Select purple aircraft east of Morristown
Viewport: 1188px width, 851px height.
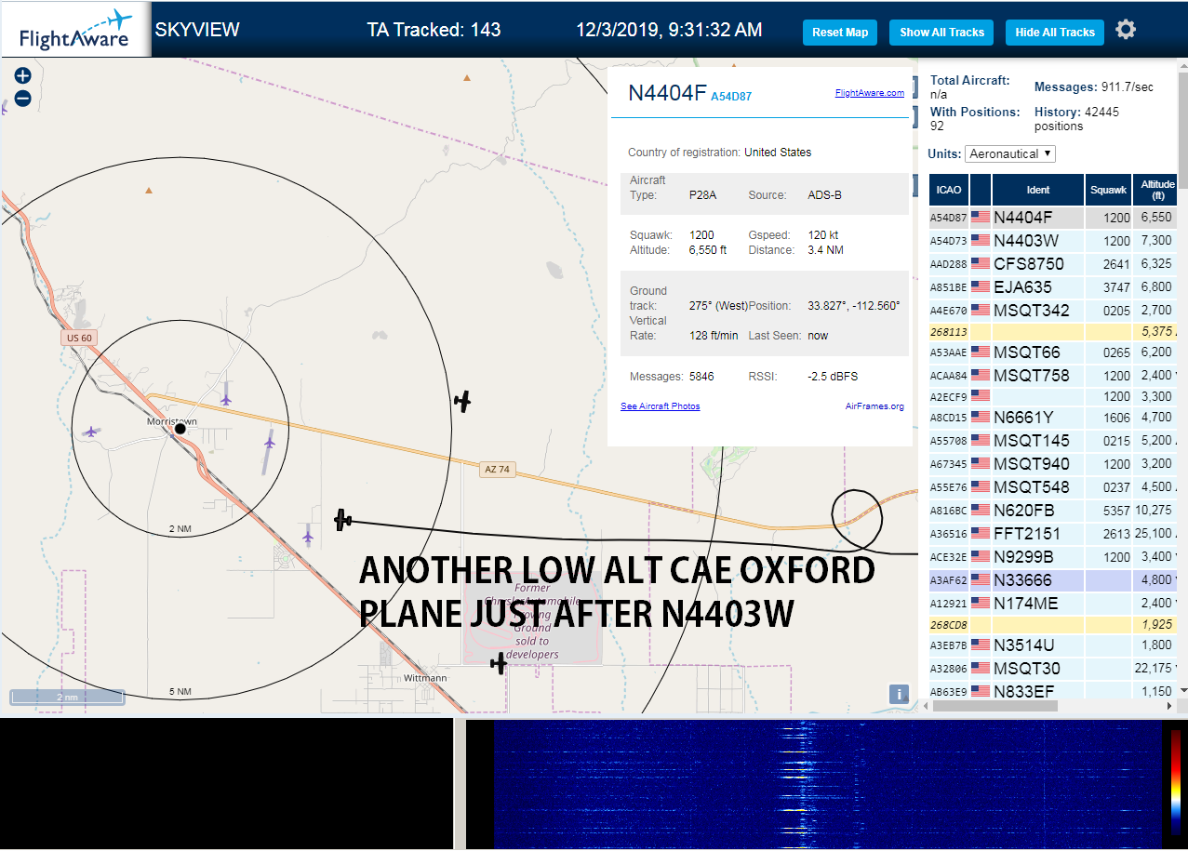[270, 442]
